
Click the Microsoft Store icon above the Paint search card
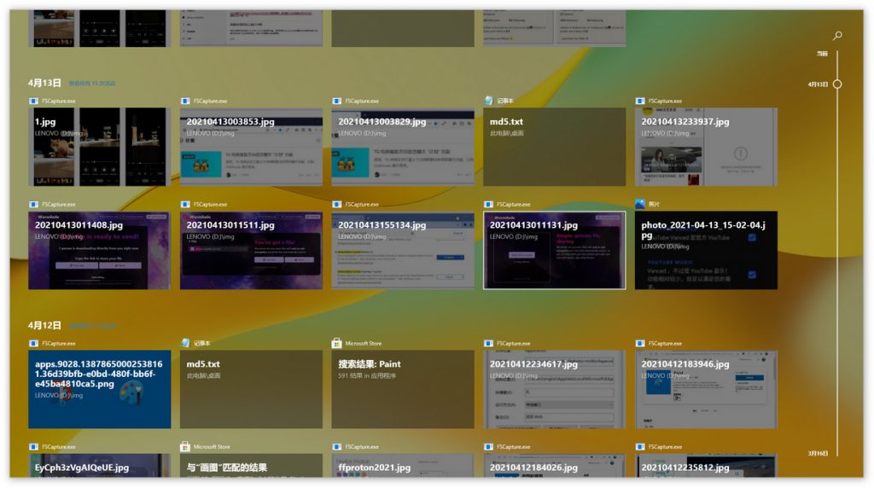click(337, 343)
